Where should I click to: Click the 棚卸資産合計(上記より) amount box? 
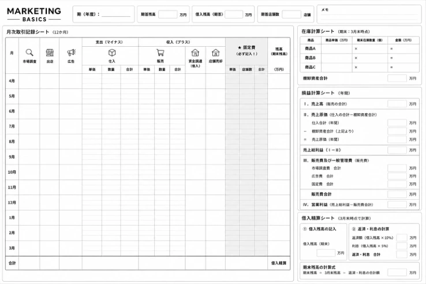coord(397,131)
